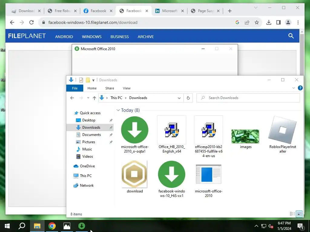Select the images picture thumbnail
This screenshot has width=310, height=232.
(x=245, y=136)
